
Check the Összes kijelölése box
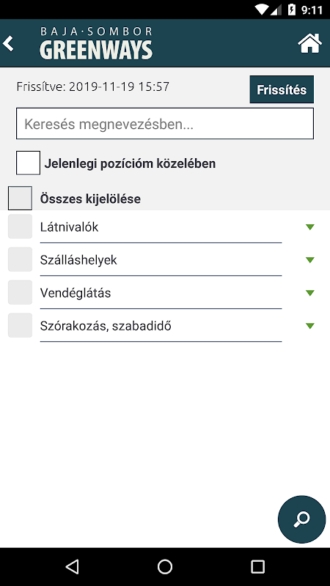click(x=21, y=198)
